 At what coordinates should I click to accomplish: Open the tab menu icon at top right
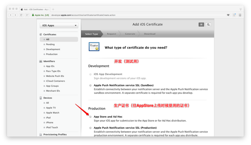(x=241, y=9)
